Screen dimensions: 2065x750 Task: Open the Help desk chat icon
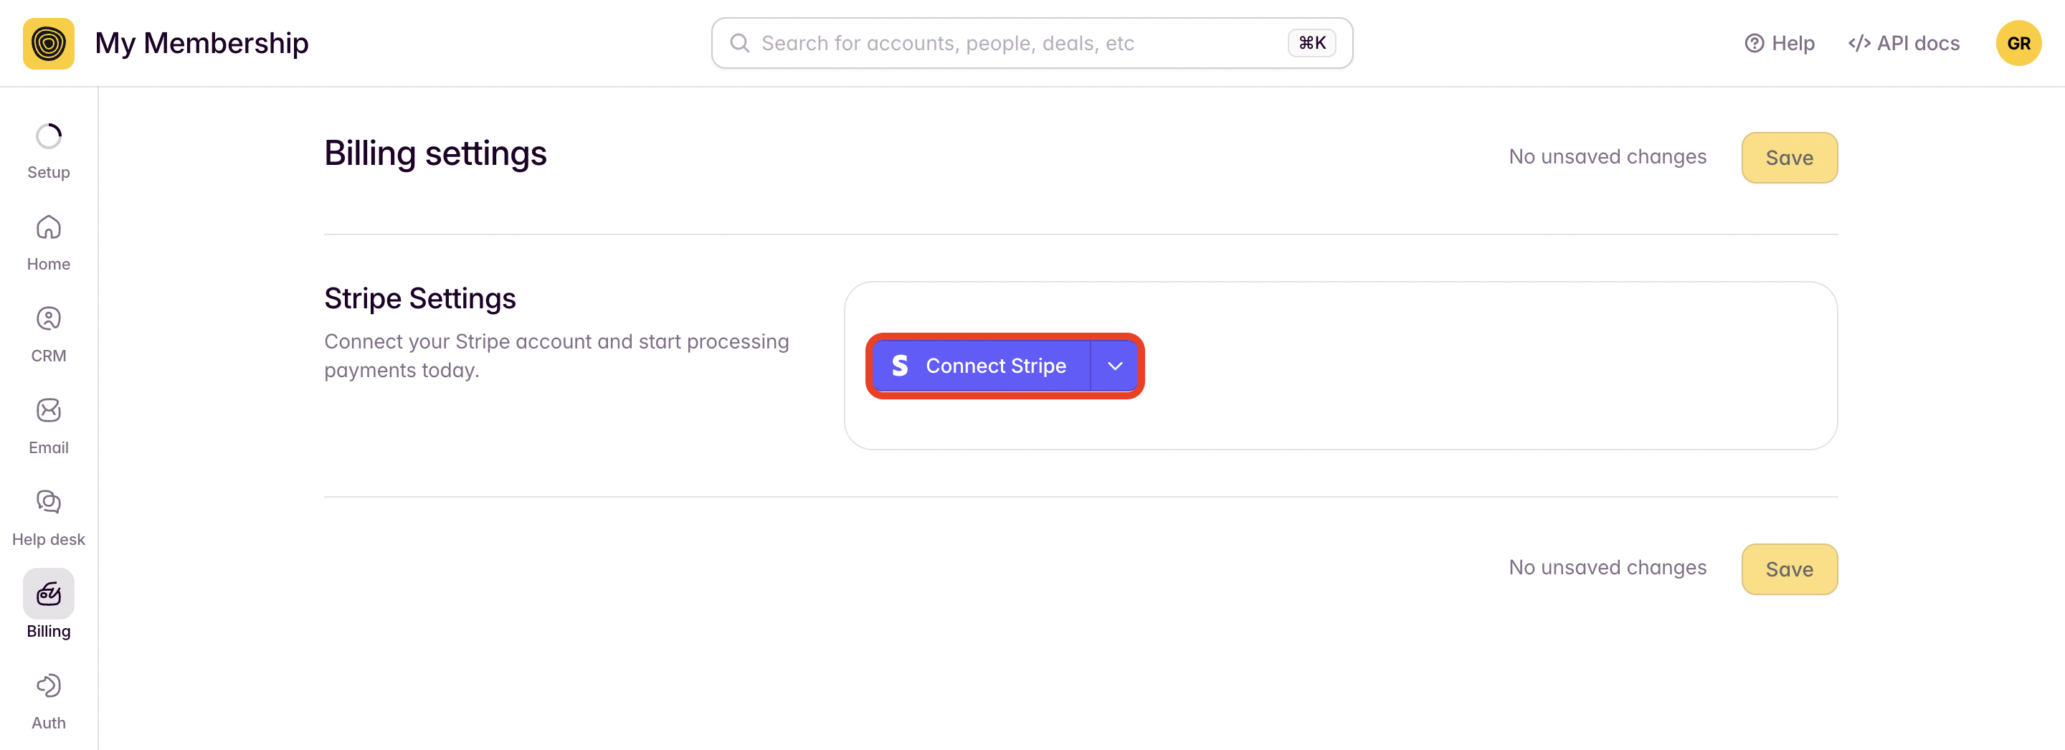[x=48, y=502]
